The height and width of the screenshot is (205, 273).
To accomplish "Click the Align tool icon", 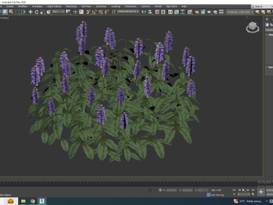I will [150, 12].
